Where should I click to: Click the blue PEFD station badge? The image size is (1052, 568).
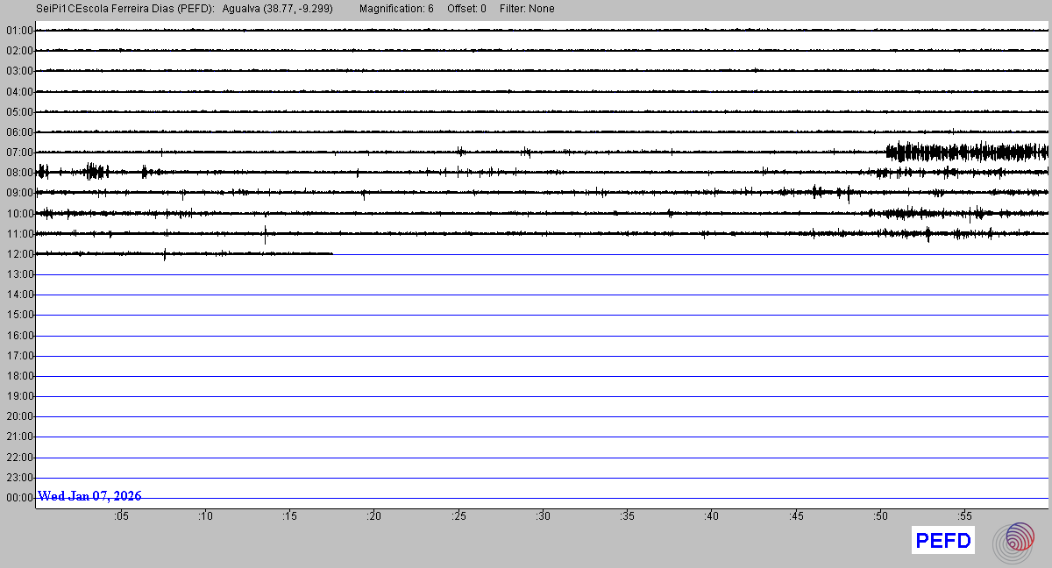click(943, 541)
